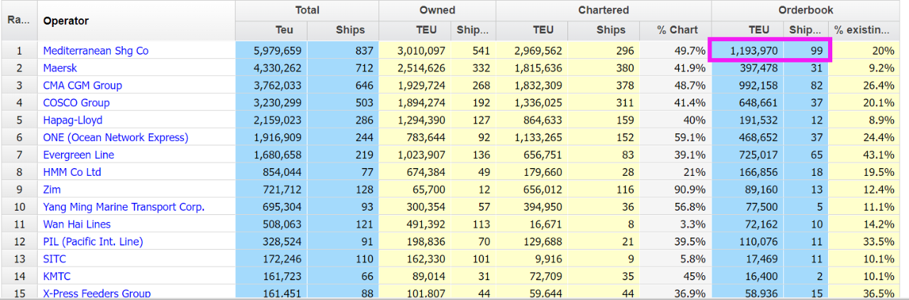Open the SITC operator link
The width and height of the screenshot is (909, 300).
coord(55,259)
